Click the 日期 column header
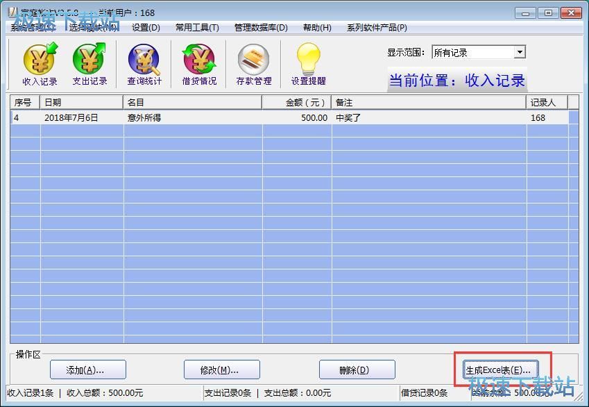Image resolution: width=589 pixels, height=407 pixels. [x=82, y=103]
